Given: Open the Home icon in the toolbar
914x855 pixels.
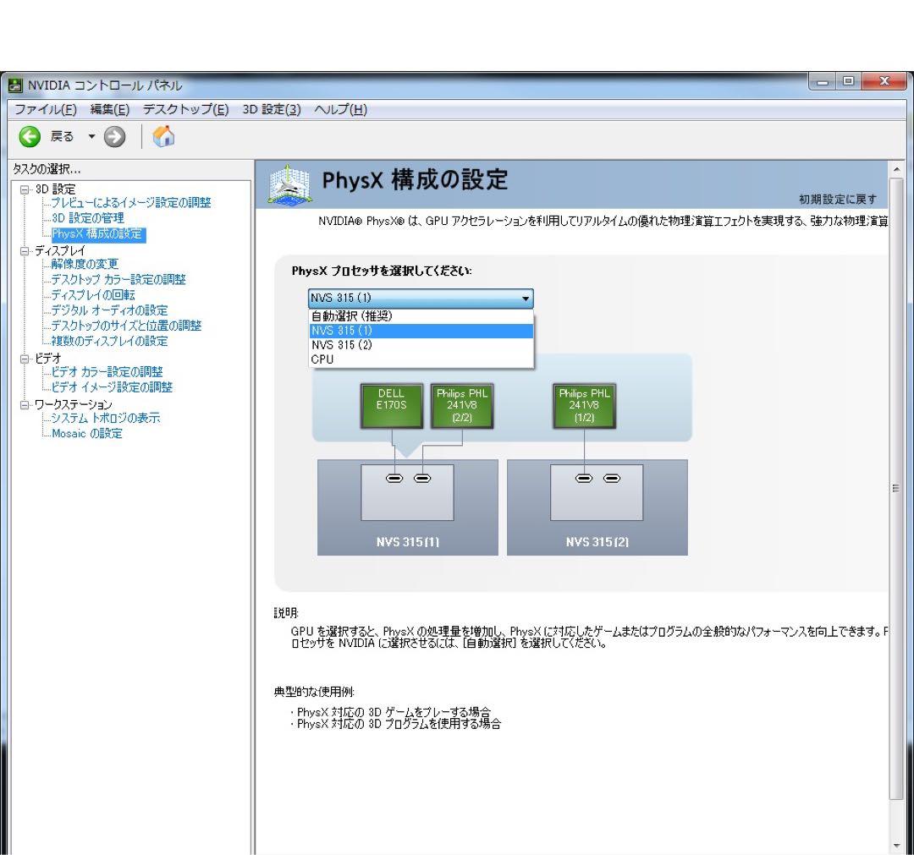Looking at the screenshot, I should click(x=163, y=137).
